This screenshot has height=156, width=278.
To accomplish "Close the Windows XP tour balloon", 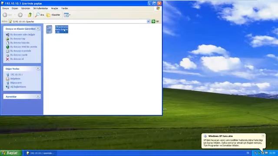I will pyautogui.click(x=263, y=136).
